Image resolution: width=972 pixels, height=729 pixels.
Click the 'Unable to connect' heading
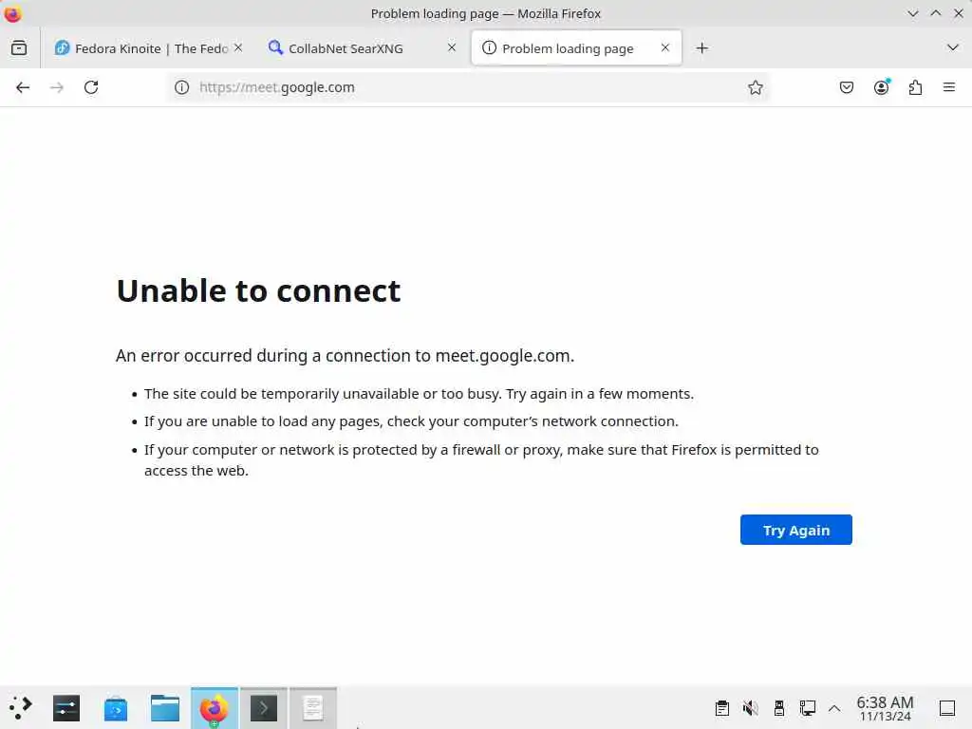pos(258,290)
